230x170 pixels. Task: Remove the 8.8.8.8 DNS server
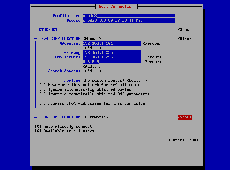point(152,62)
